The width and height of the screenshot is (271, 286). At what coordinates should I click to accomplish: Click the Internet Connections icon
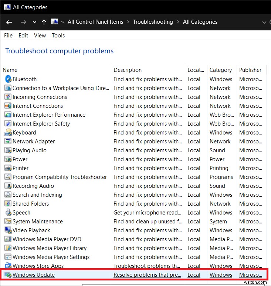tap(8, 106)
